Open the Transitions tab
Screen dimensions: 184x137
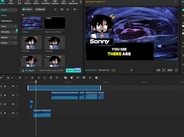click(x=45, y=2)
